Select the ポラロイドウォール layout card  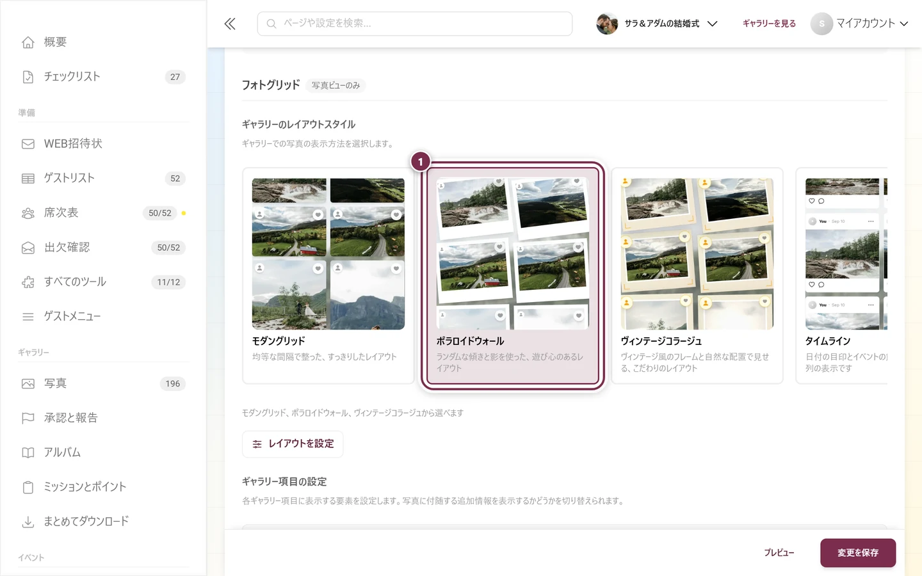(x=513, y=276)
